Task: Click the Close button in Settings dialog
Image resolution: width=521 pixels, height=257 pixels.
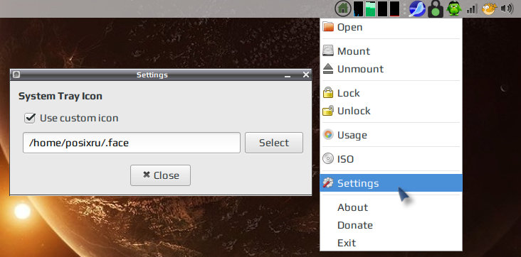Action: (160, 175)
